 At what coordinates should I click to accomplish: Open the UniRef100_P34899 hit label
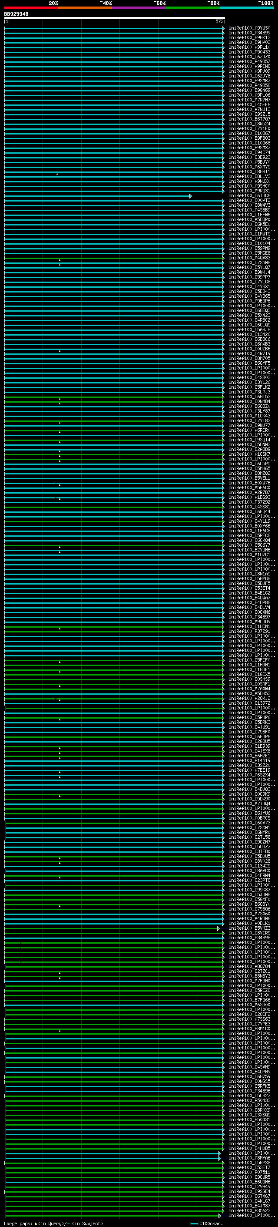click(249, 33)
